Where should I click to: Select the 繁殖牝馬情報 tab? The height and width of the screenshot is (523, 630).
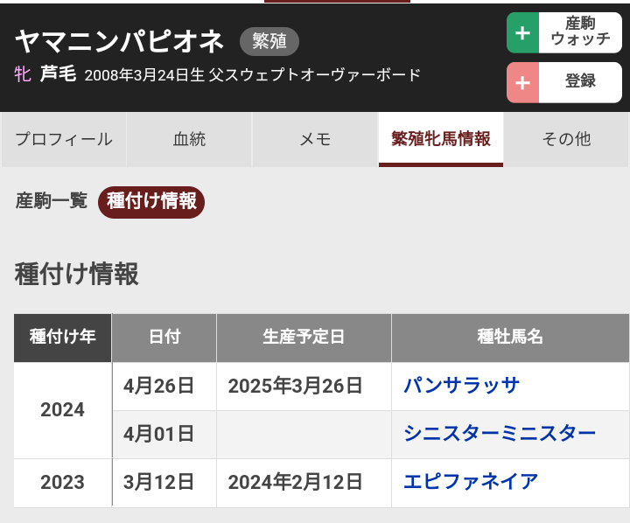click(441, 139)
